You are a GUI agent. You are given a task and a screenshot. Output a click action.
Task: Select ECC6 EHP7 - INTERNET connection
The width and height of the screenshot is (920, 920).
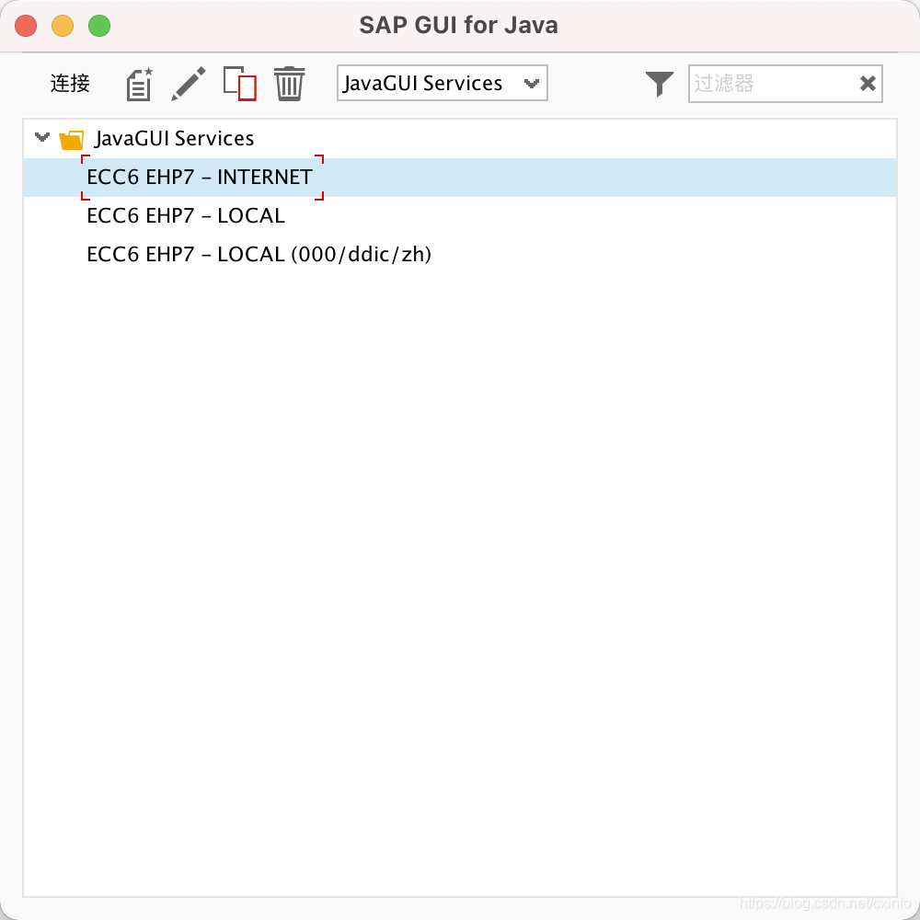[x=459, y=178]
